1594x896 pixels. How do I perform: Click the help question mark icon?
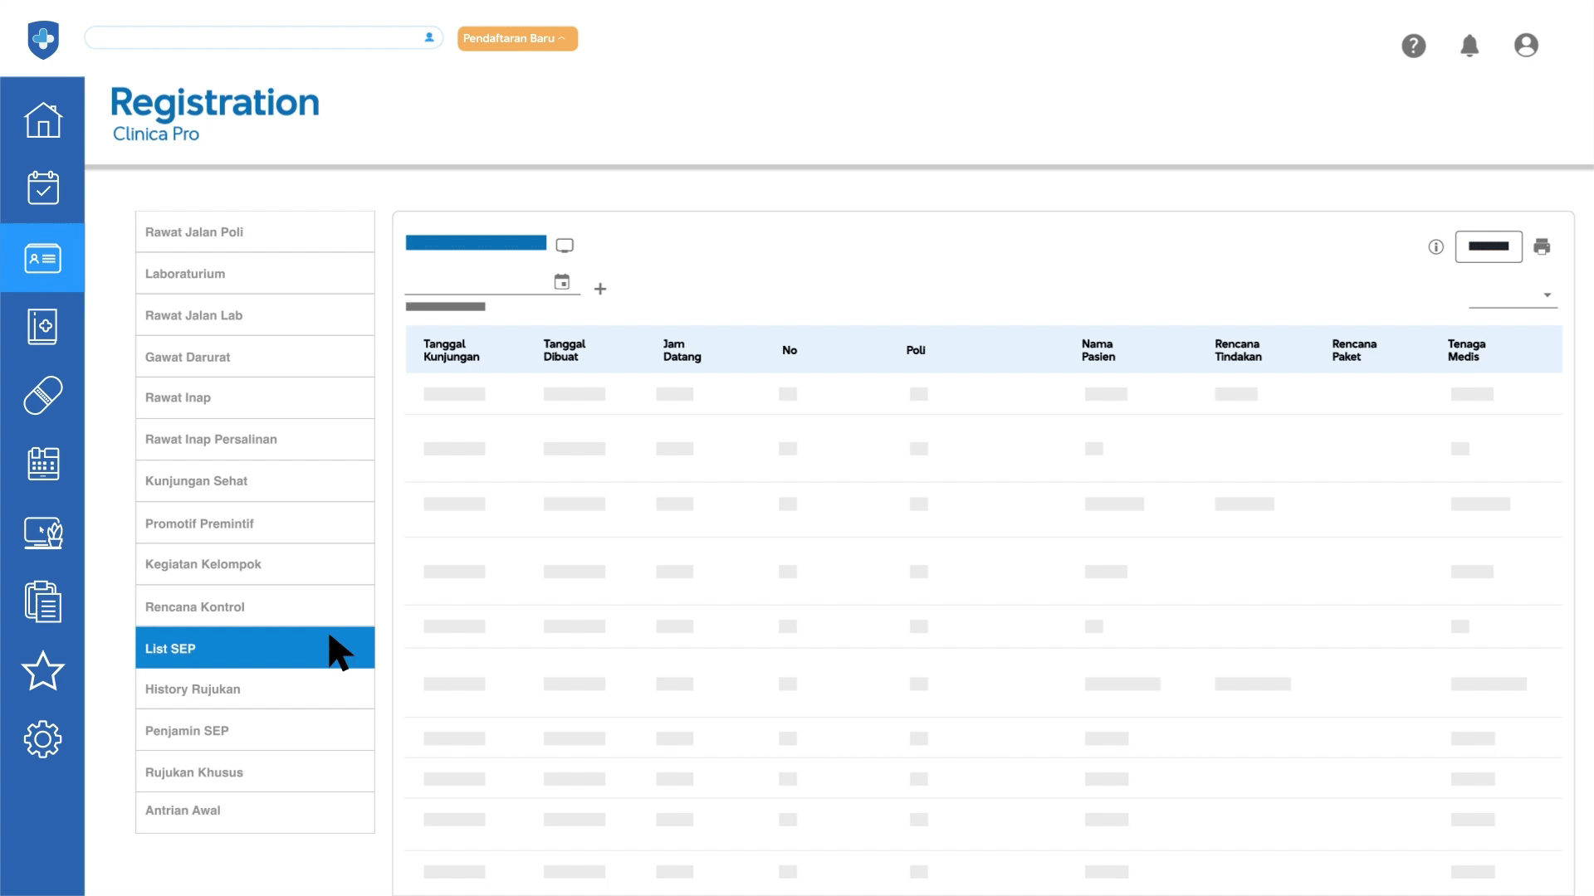tap(1413, 46)
